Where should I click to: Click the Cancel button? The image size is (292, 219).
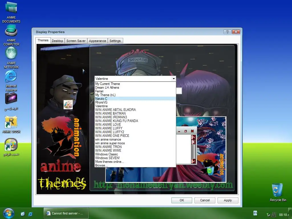[x=205, y=200]
